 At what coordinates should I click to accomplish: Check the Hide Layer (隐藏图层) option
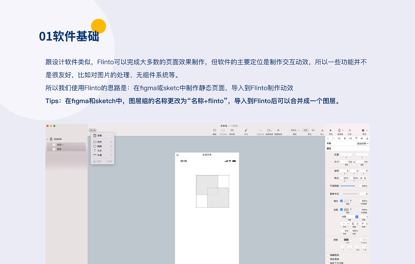pos(328,255)
